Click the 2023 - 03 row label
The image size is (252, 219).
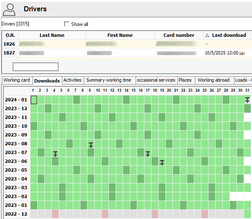[16, 188]
